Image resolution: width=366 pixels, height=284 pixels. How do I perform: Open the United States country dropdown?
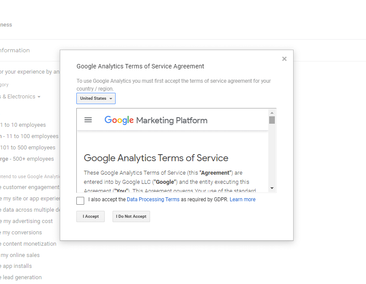coord(96,98)
